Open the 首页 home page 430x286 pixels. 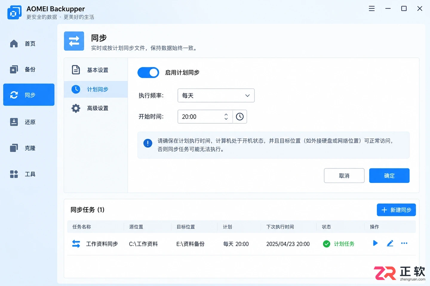pyautogui.click(x=29, y=44)
